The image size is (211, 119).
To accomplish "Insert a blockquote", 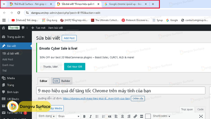I will coord(110,116).
